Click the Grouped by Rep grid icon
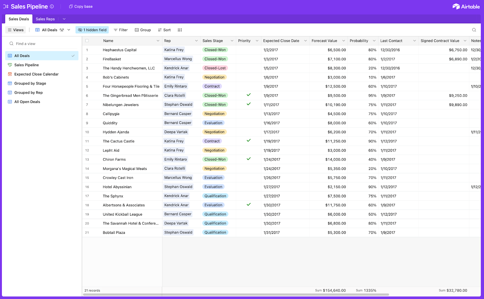Screen dimensions: 484x299 tap(10, 93)
